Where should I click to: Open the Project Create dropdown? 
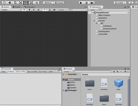(x=67, y=71)
